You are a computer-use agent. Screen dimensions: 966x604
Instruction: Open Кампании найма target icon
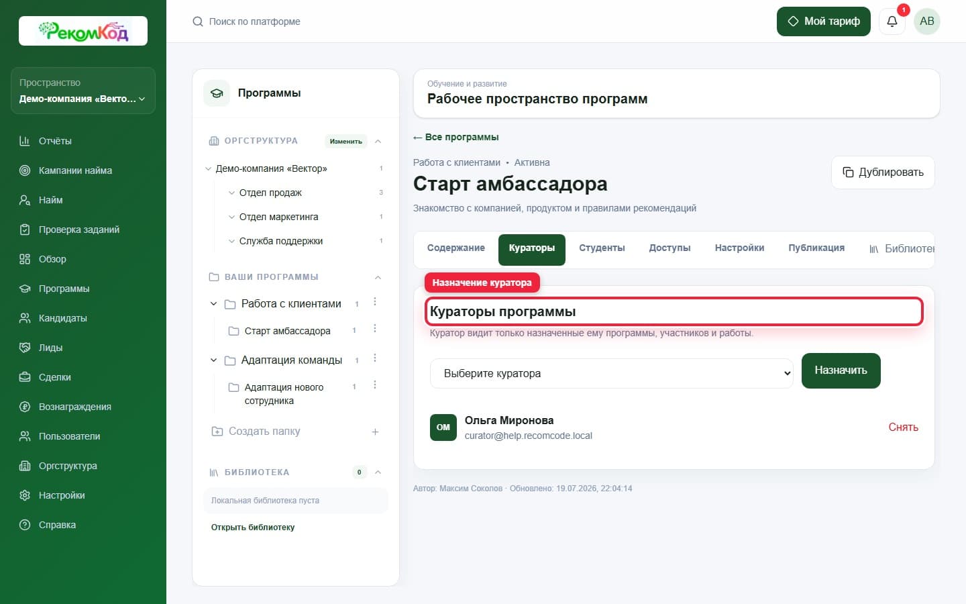pyautogui.click(x=25, y=170)
